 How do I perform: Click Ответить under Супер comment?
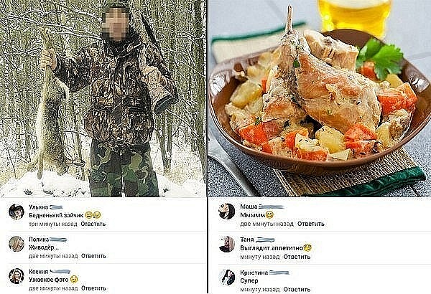pos(297,289)
